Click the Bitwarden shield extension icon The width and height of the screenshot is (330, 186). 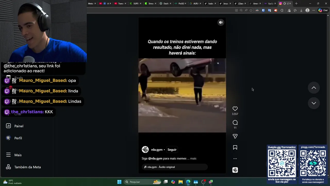(x=263, y=10)
